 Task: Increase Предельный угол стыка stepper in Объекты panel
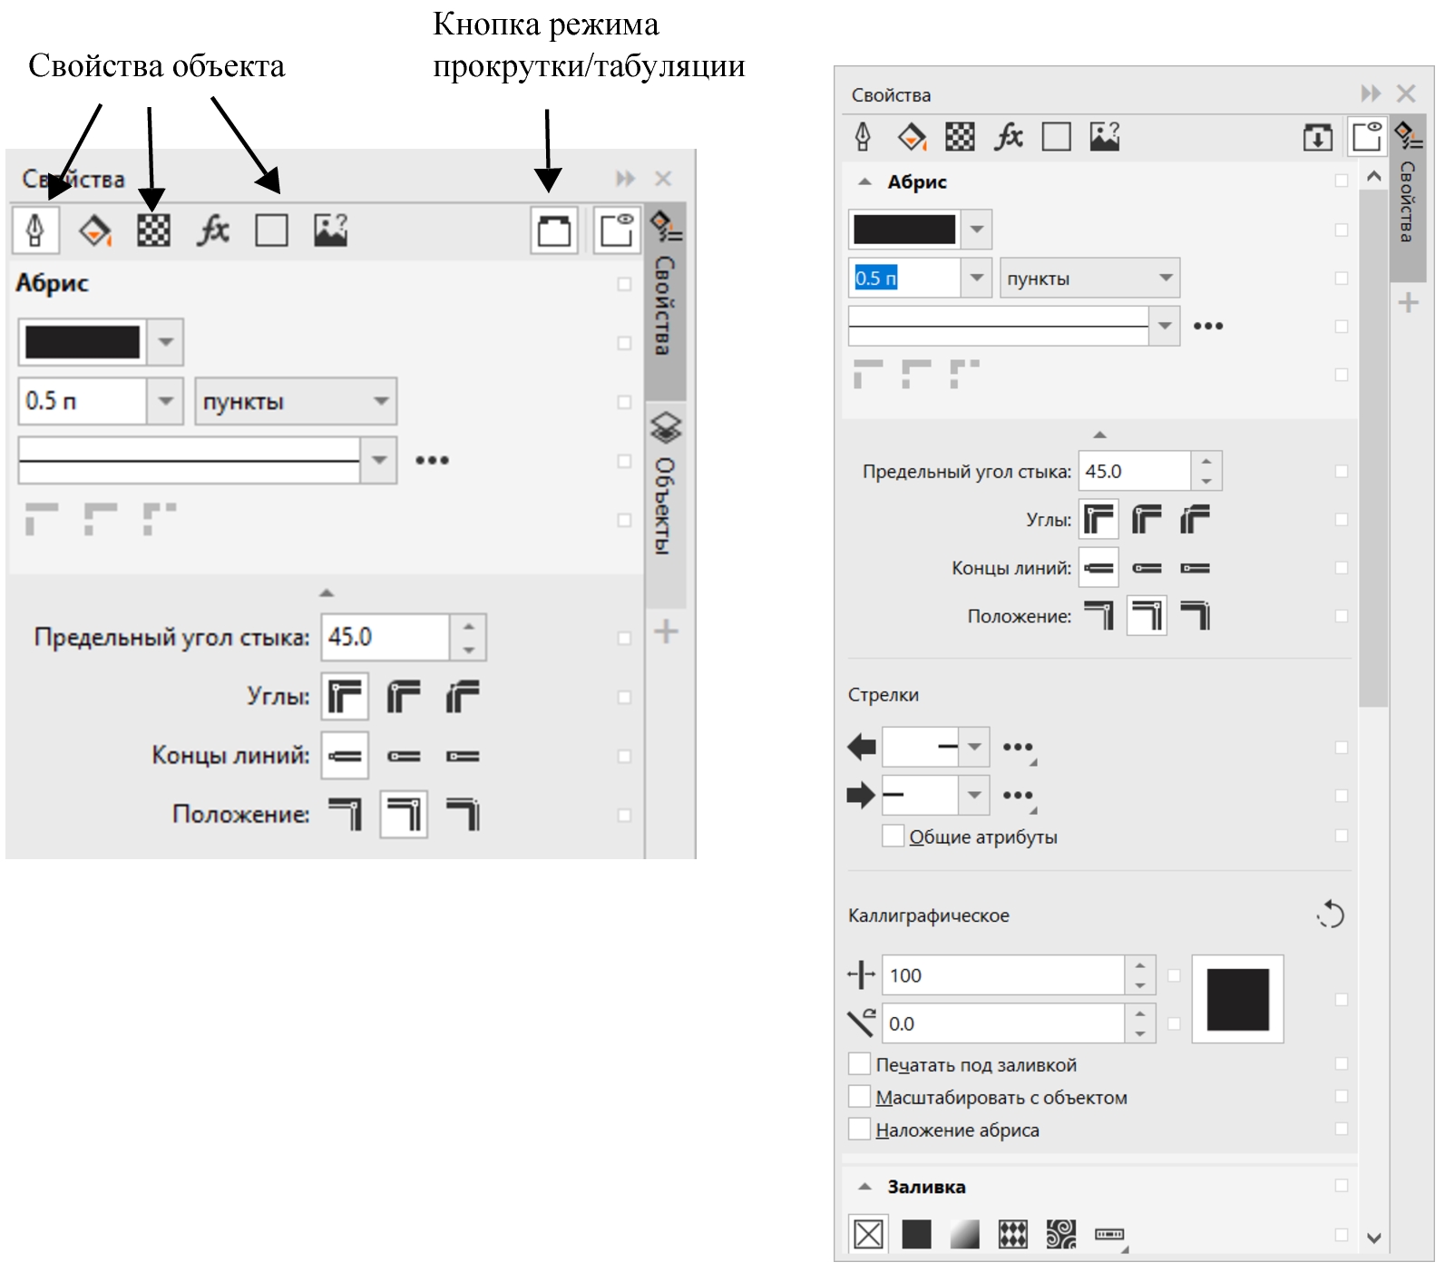469,626
